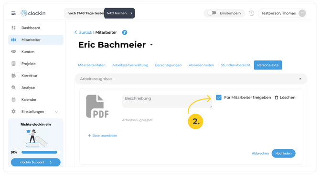The width and height of the screenshot is (320, 175).
Task: Click the Für Mitarbeiter freigeben label
Action: (247, 97)
